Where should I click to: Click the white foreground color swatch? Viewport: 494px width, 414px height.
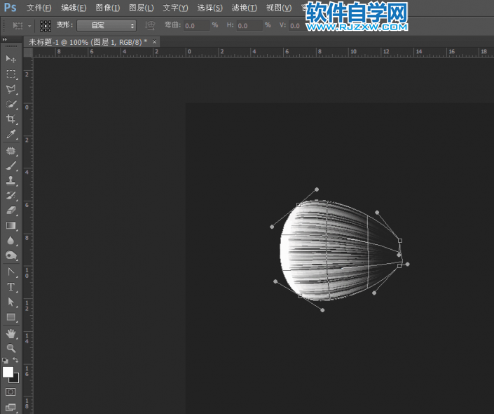[x=8, y=371]
